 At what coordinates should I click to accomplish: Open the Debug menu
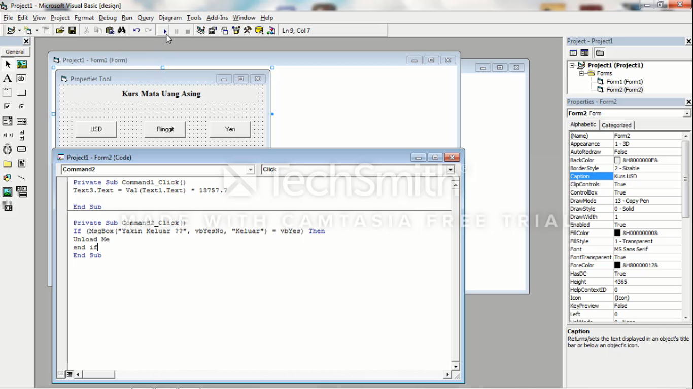tap(108, 17)
